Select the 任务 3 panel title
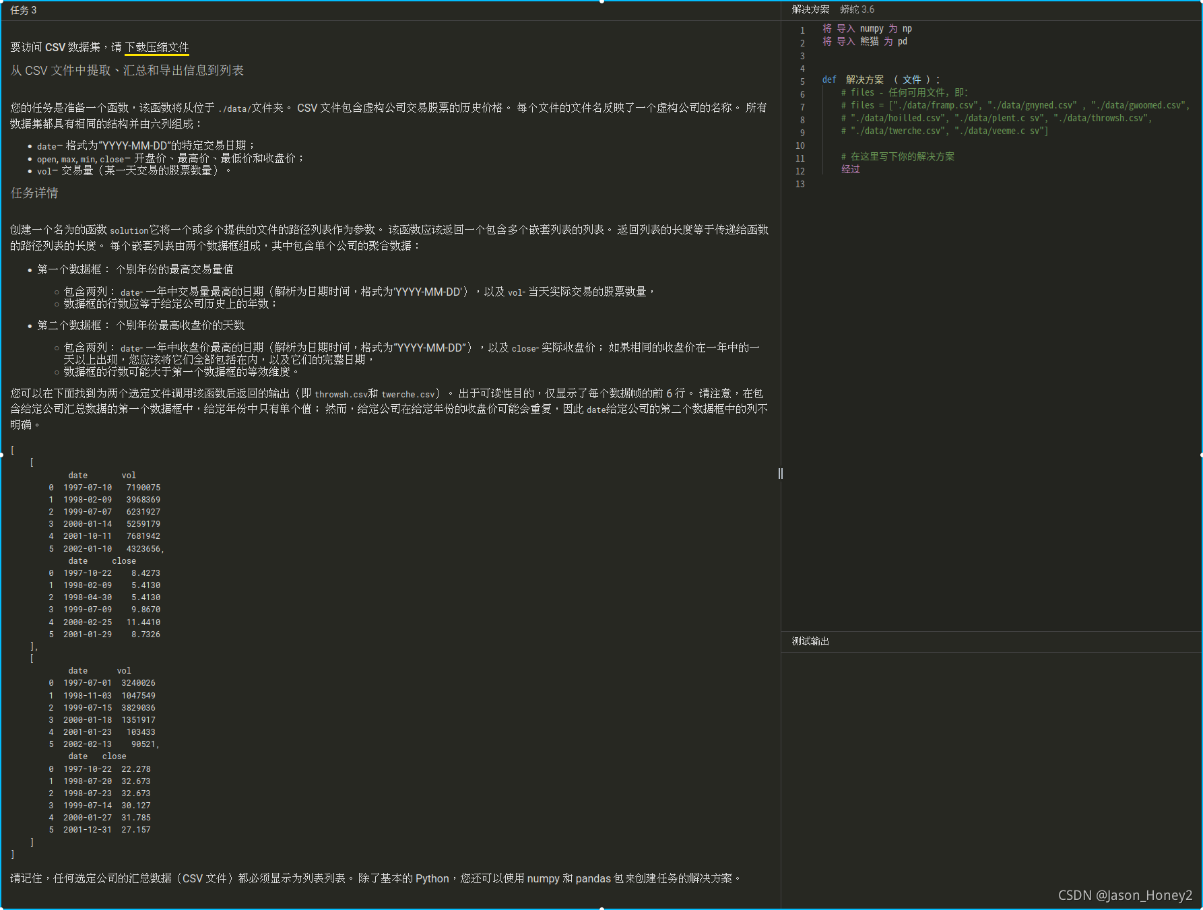The width and height of the screenshot is (1203, 910). [x=24, y=10]
